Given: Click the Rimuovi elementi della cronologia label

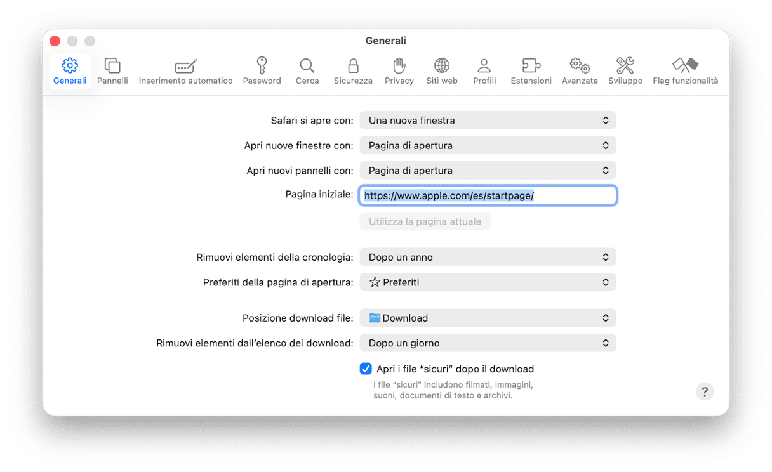Looking at the screenshot, I should coord(275,257).
